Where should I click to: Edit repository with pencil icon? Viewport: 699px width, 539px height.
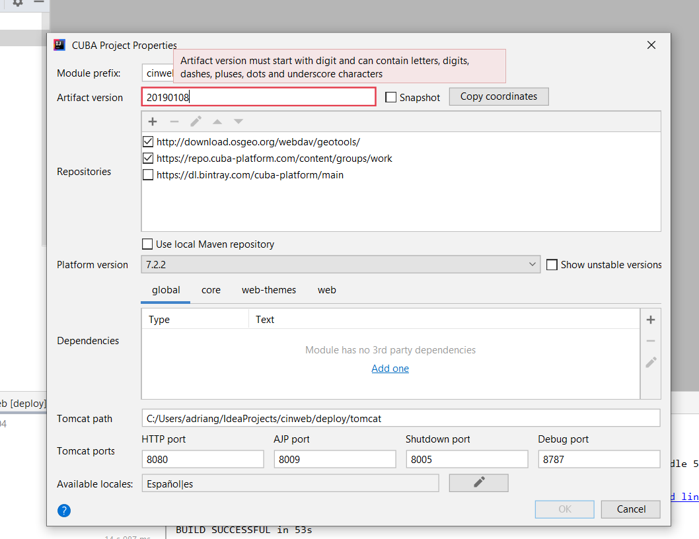click(196, 122)
